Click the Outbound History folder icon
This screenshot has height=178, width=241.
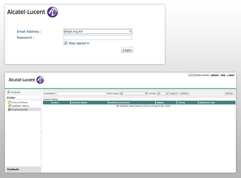(9, 106)
